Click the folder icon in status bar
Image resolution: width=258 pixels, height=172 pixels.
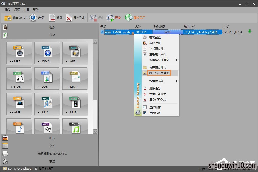tap(5, 169)
